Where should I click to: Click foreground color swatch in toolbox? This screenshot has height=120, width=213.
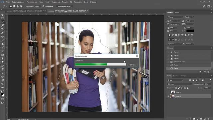(x=2, y=94)
